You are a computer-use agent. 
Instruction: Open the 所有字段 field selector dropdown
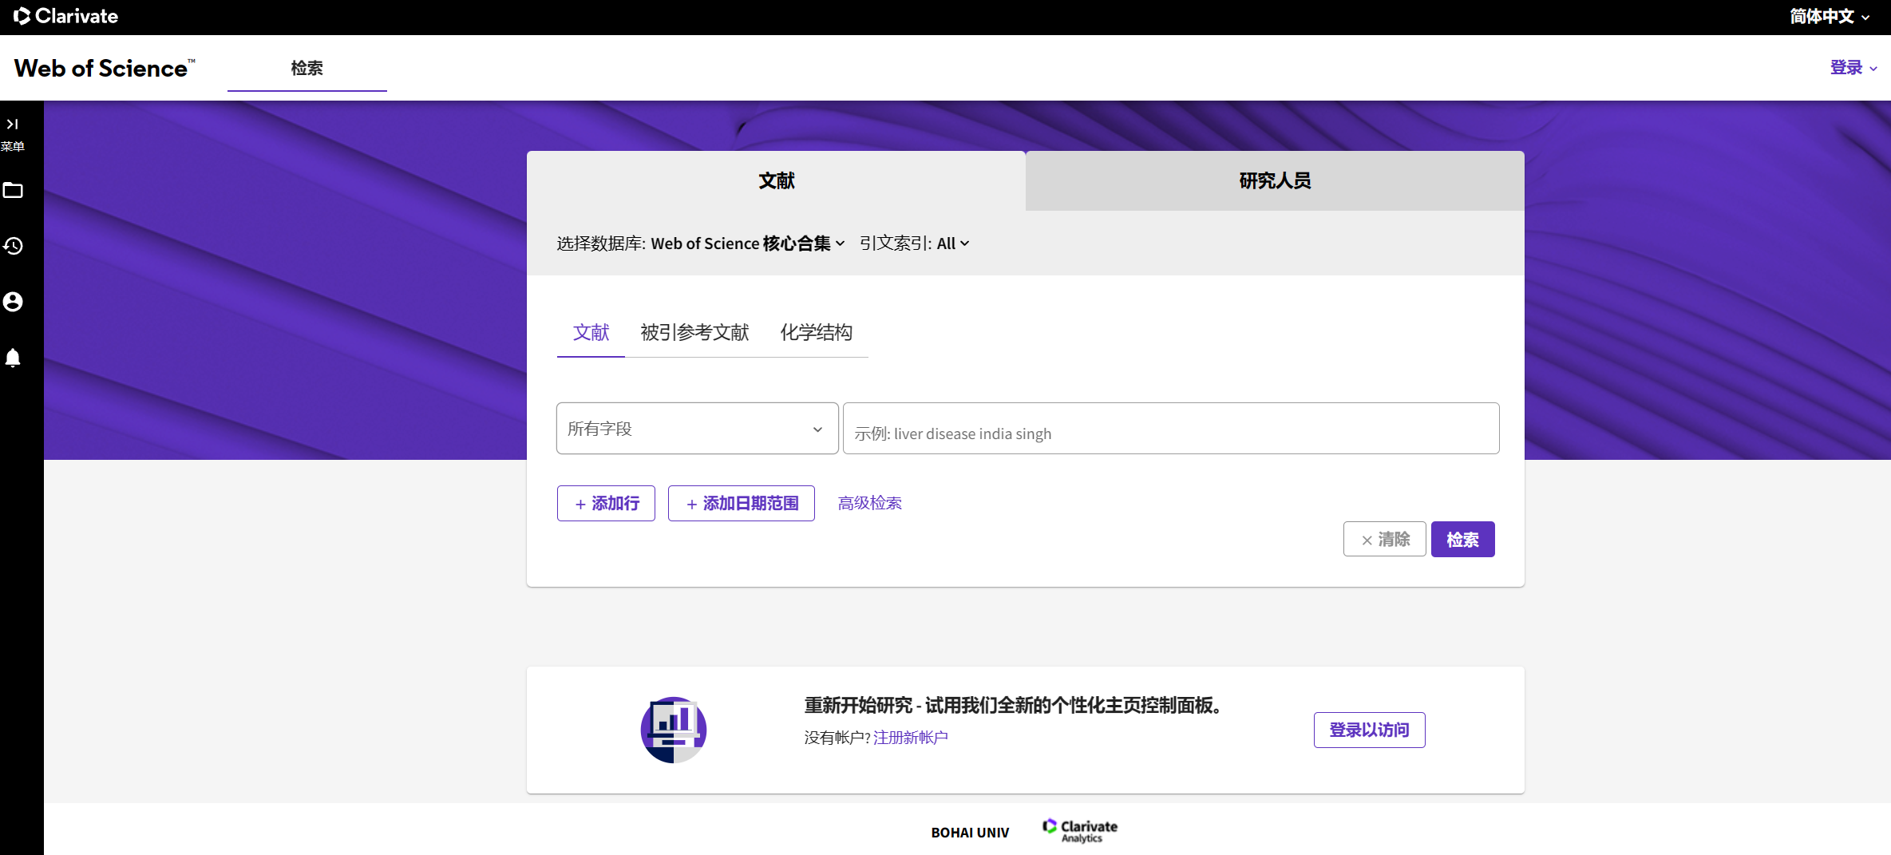pyautogui.click(x=695, y=429)
